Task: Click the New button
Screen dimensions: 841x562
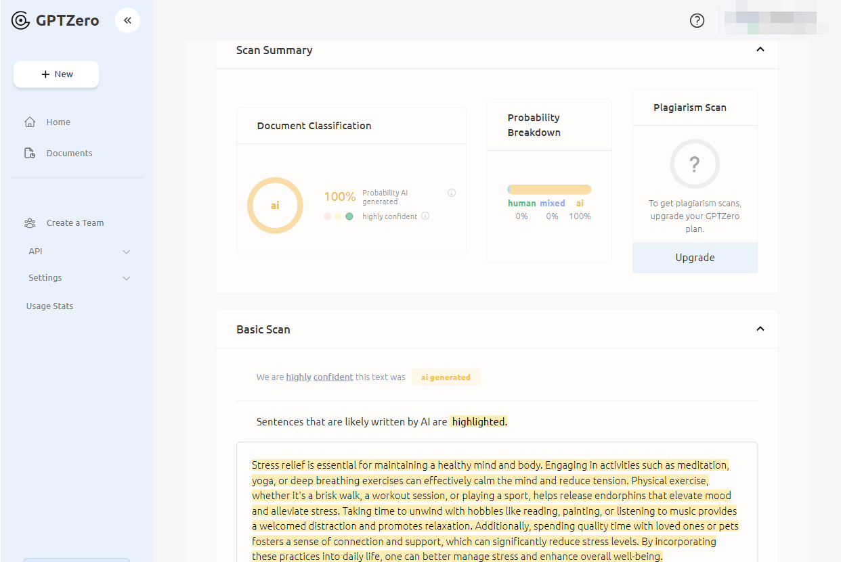Action: [56, 74]
